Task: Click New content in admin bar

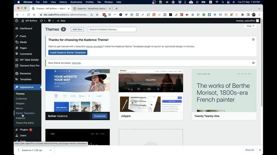Action: coord(61,21)
